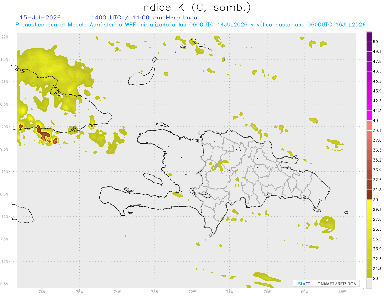The height and width of the screenshot is (296, 384).
Task: Pick the dark brown swatch between 30 and 31.3
Action: pyautogui.click(x=369, y=194)
